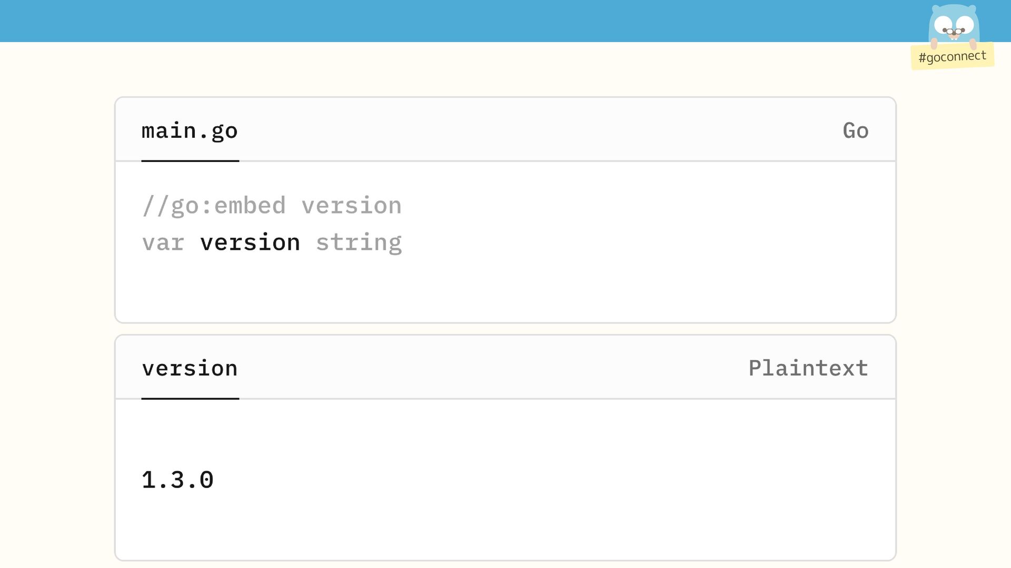
Task: Select the version file tab header
Action: tap(190, 368)
